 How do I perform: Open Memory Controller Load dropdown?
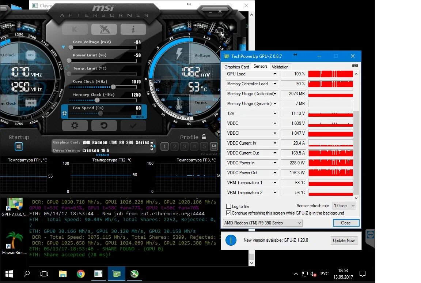click(275, 84)
